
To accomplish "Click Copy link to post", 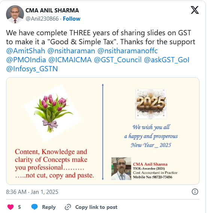I will [x=96, y=207].
